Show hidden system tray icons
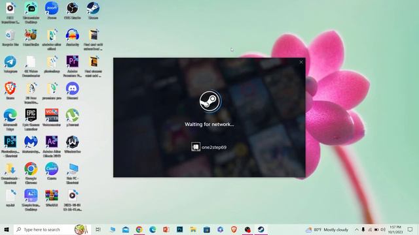The height and width of the screenshot is (235, 419). pos(356,229)
